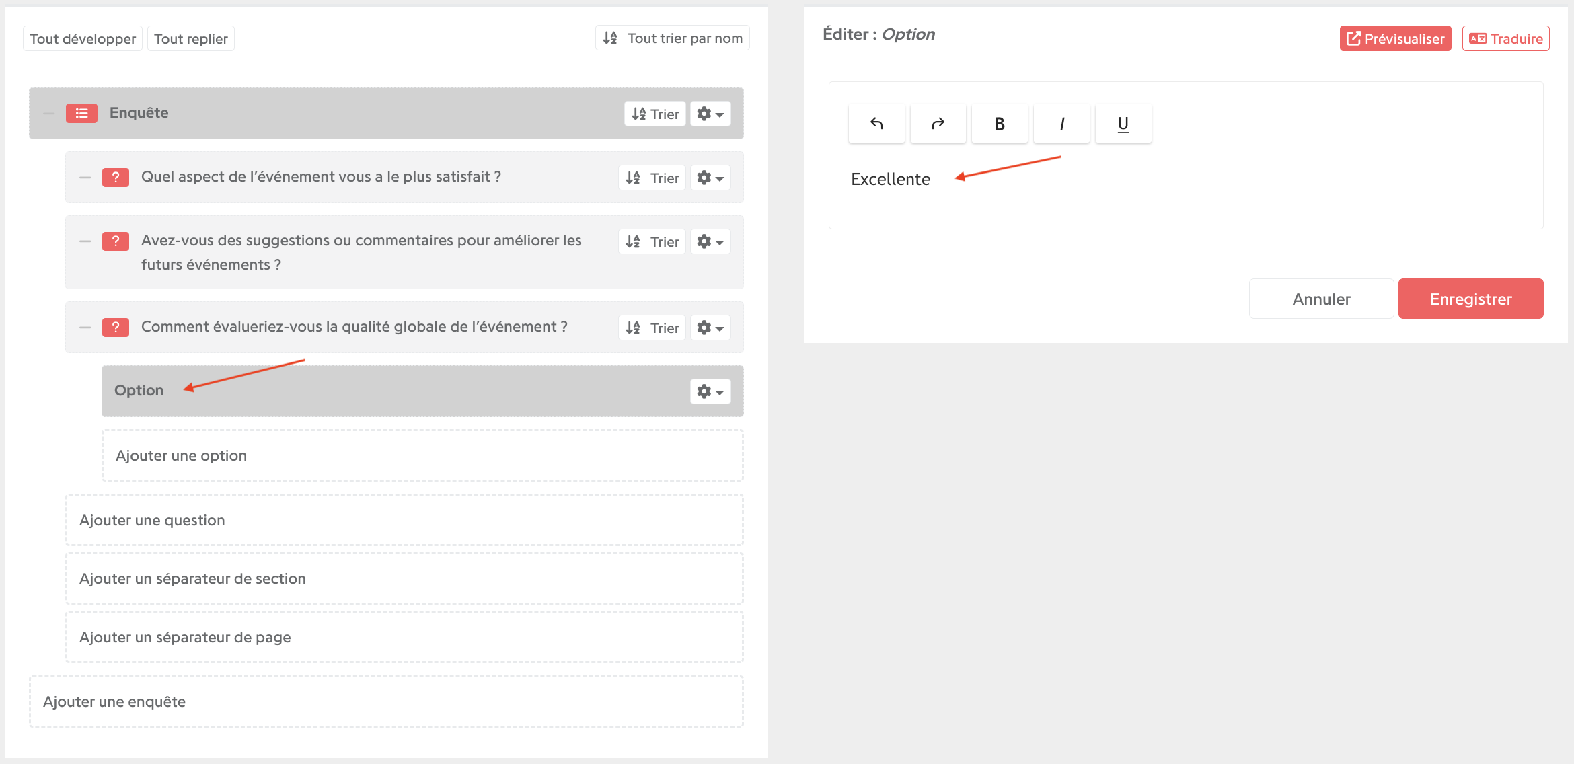
Task: Save the option with Enregistrer
Action: tap(1470, 299)
